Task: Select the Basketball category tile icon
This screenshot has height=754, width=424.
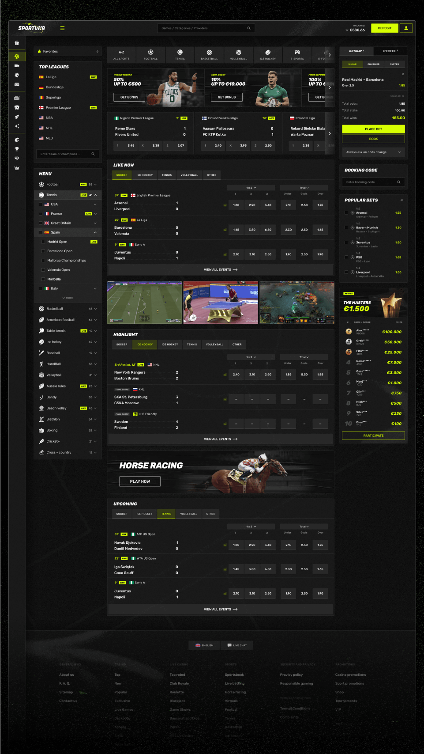Action: (209, 53)
